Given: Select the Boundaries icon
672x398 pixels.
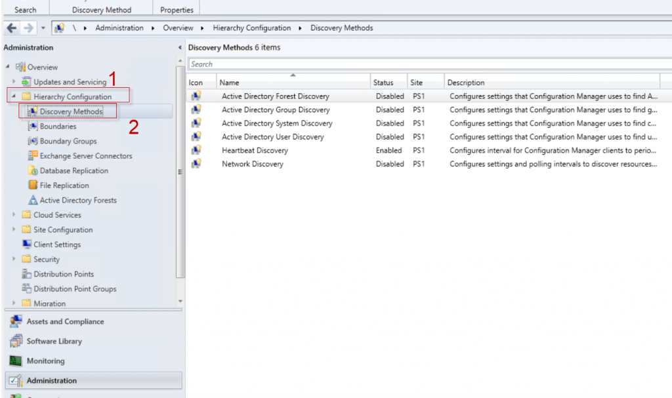Looking at the screenshot, I should 33,126.
